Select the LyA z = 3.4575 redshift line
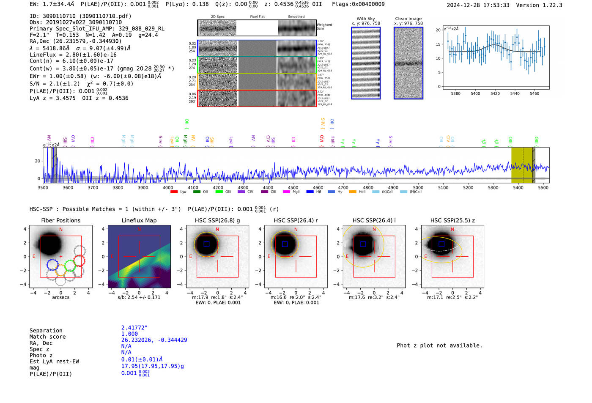The width and height of the screenshot is (592, 403). pos(52,98)
